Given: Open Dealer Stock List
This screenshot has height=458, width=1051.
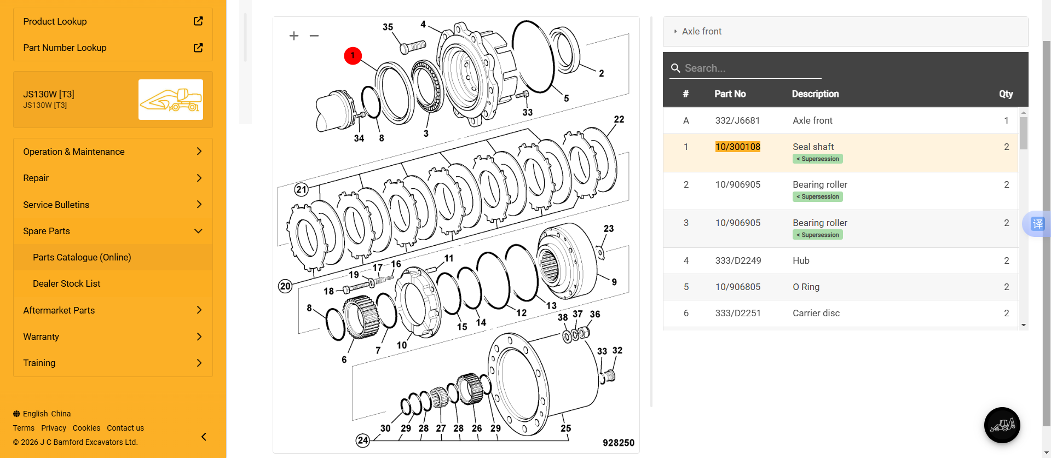Looking at the screenshot, I should click(67, 283).
